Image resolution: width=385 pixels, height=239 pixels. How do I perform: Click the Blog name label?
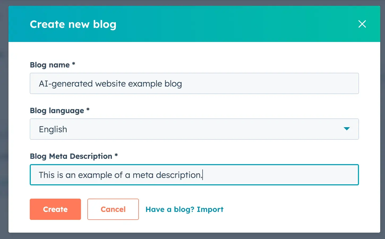click(52, 65)
